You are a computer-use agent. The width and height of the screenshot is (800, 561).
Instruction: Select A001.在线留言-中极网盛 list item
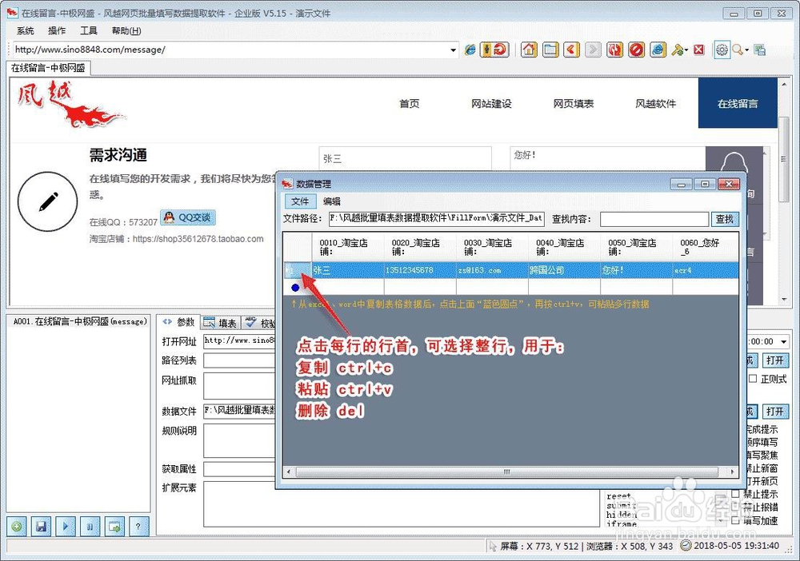pos(79,321)
